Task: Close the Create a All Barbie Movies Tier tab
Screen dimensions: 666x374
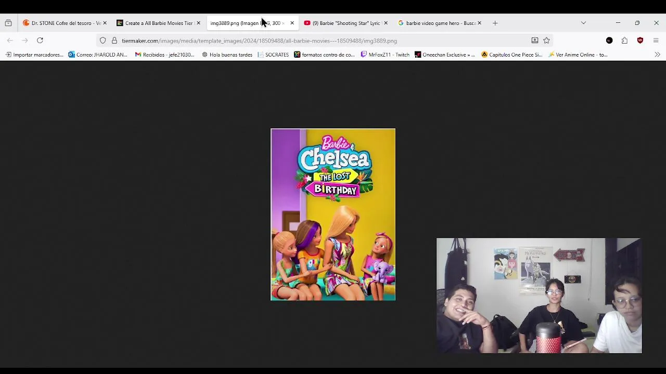Action: click(x=198, y=23)
